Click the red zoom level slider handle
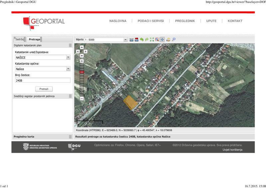Screen dimensions: 266x188 tap(82, 72)
